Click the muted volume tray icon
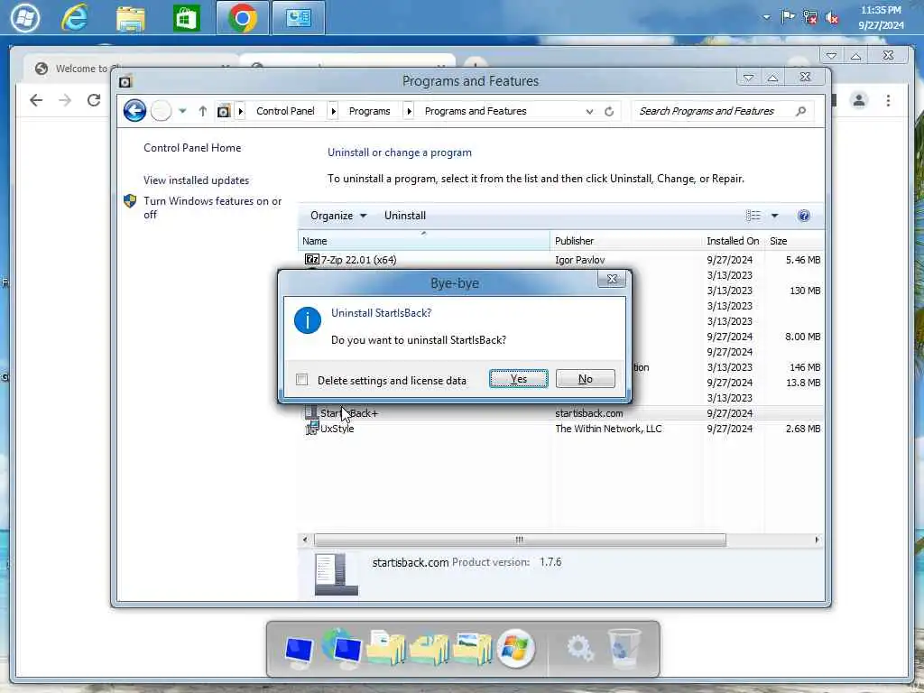This screenshot has height=693, width=924. [x=832, y=18]
